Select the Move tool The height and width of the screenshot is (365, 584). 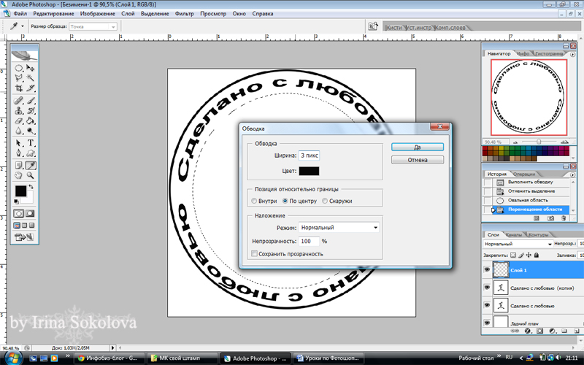(31, 68)
